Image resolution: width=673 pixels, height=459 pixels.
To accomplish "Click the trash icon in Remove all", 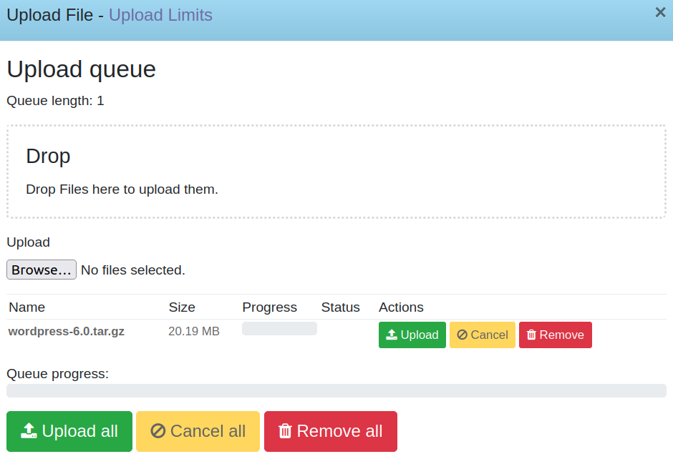I will [x=285, y=431].
